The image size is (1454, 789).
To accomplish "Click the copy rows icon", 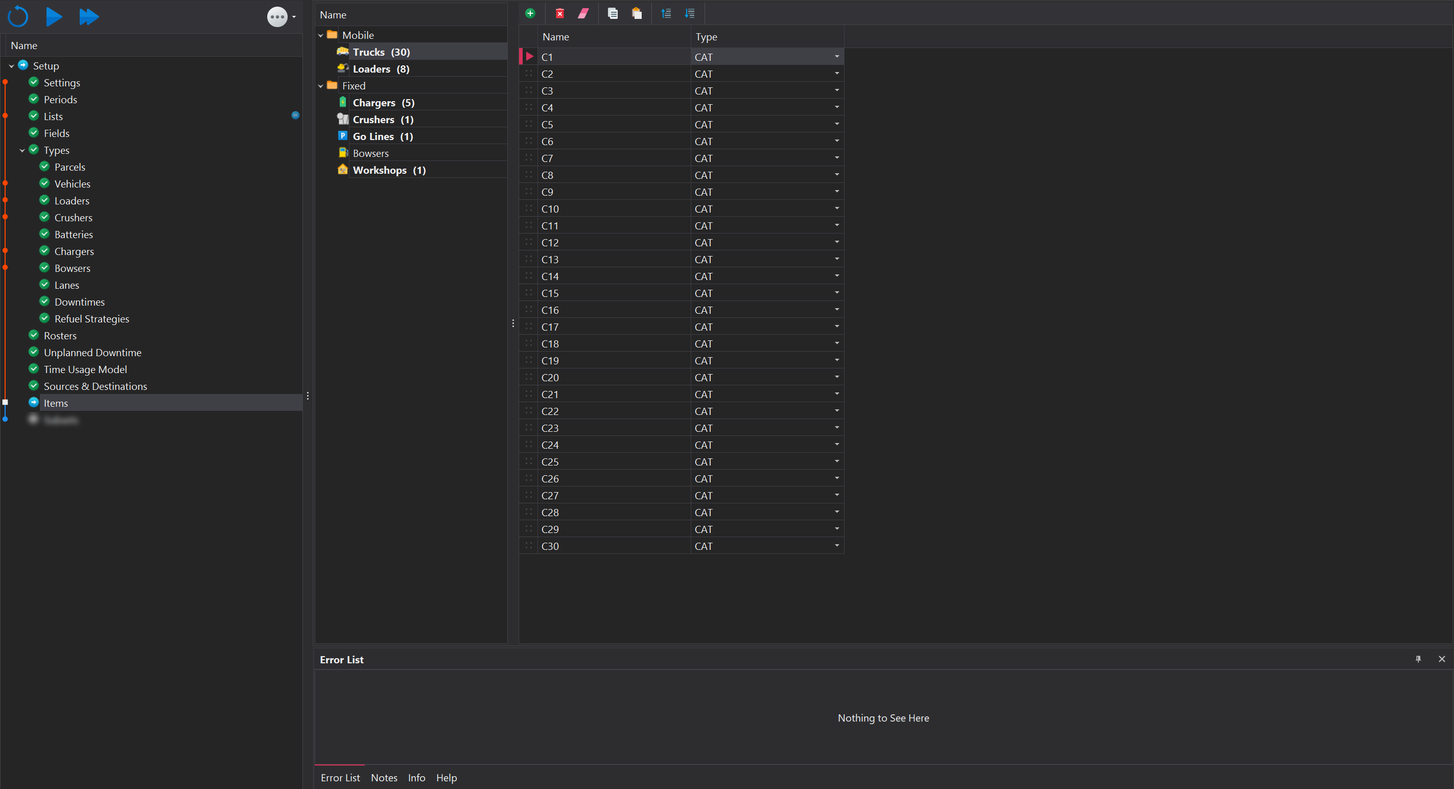I will coord(613,14).
